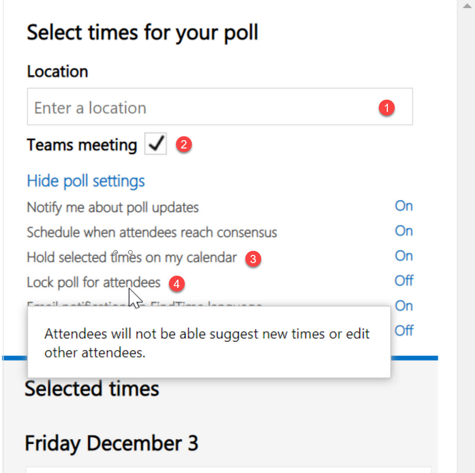Viewport: 475px width, 473px height.
Task: Uncheck the Teams meeting checkbox
Action: coord(155,144)
